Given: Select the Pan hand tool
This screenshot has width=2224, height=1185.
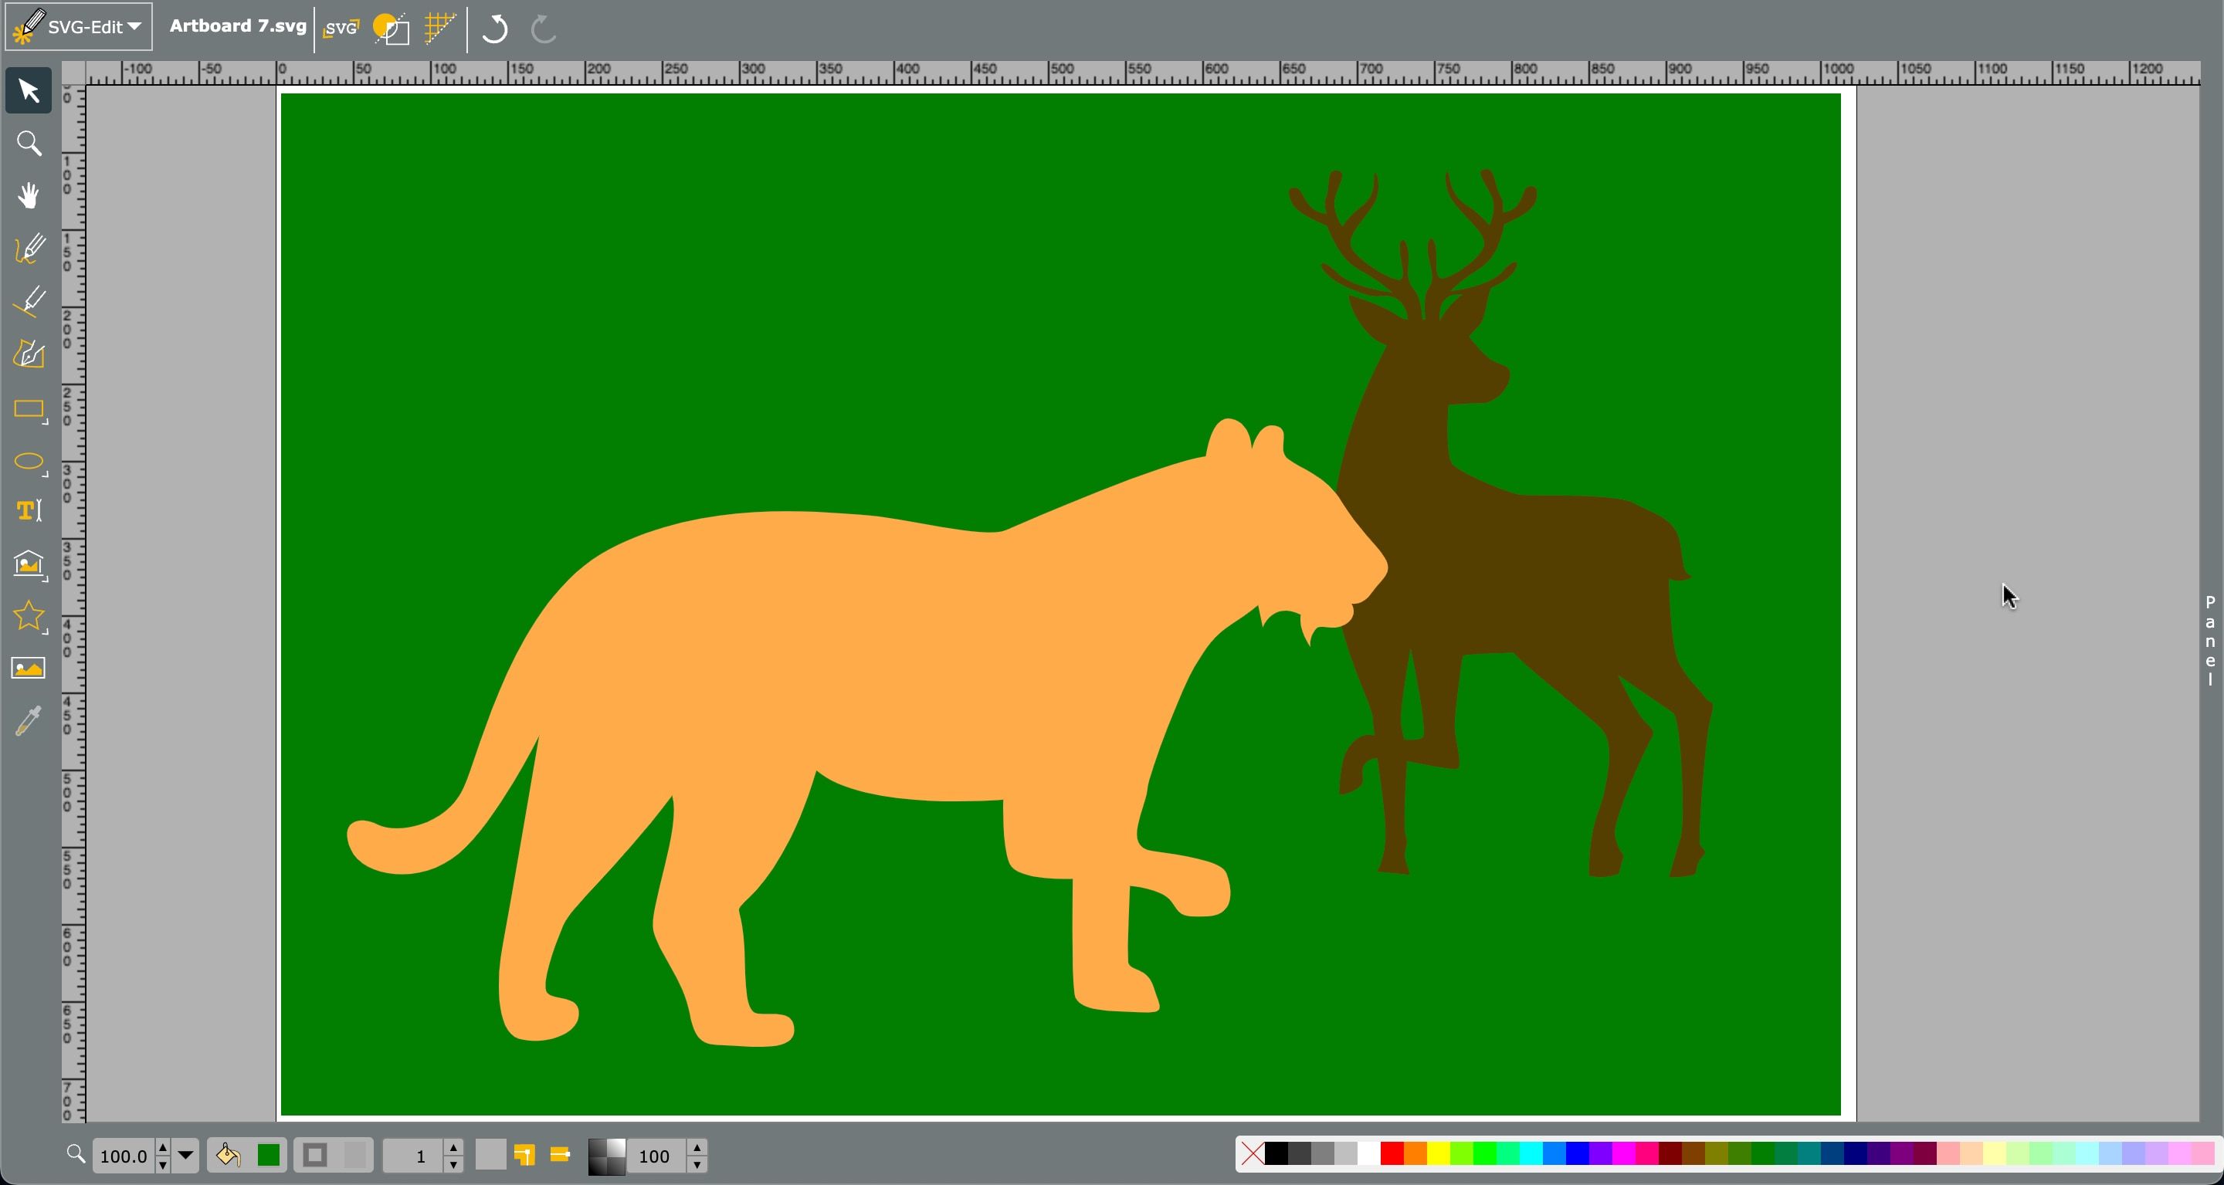Looking at the screenshot, I should coord(29,196).
